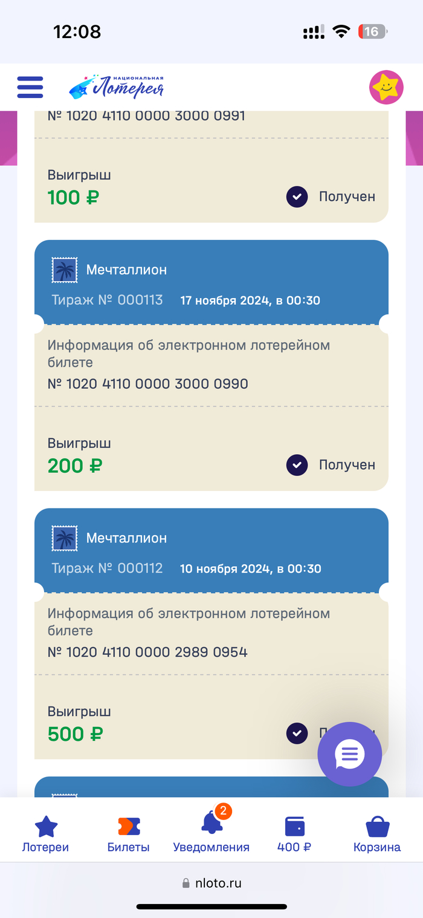Tap the Национальная Лотерея logo
This screenshot has height=918, width=423.
pyautogui.click(x=117, y=87)
